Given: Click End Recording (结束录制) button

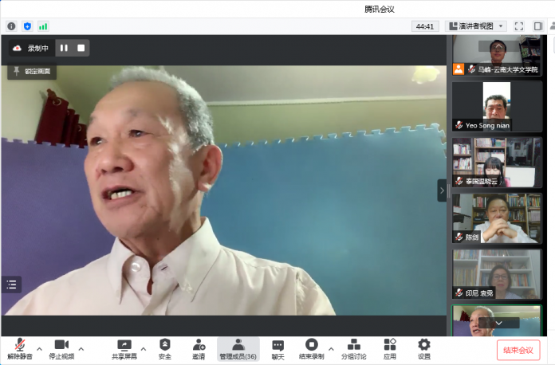Looking at the screenshot, I should coord(311,348).
